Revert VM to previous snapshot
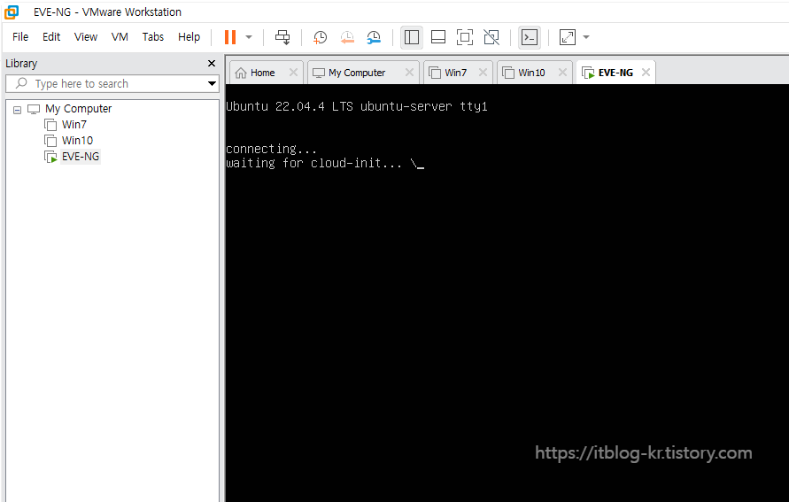789x502 pixels. click(347, 37)
